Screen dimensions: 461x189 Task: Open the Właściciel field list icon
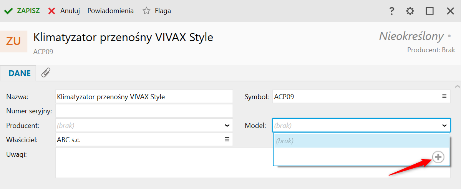(227, 139)
